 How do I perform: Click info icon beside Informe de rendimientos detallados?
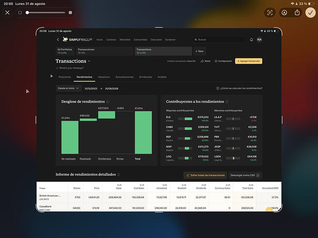(x=119, y=175)
